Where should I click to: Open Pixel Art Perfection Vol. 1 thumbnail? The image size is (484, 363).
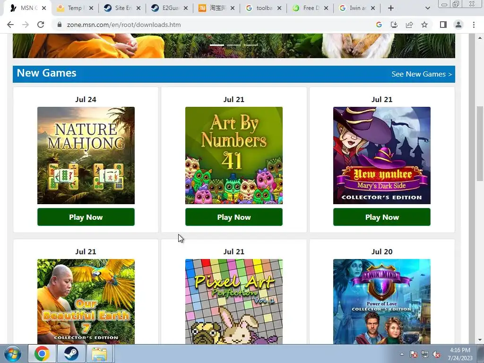tap(233, 301)
